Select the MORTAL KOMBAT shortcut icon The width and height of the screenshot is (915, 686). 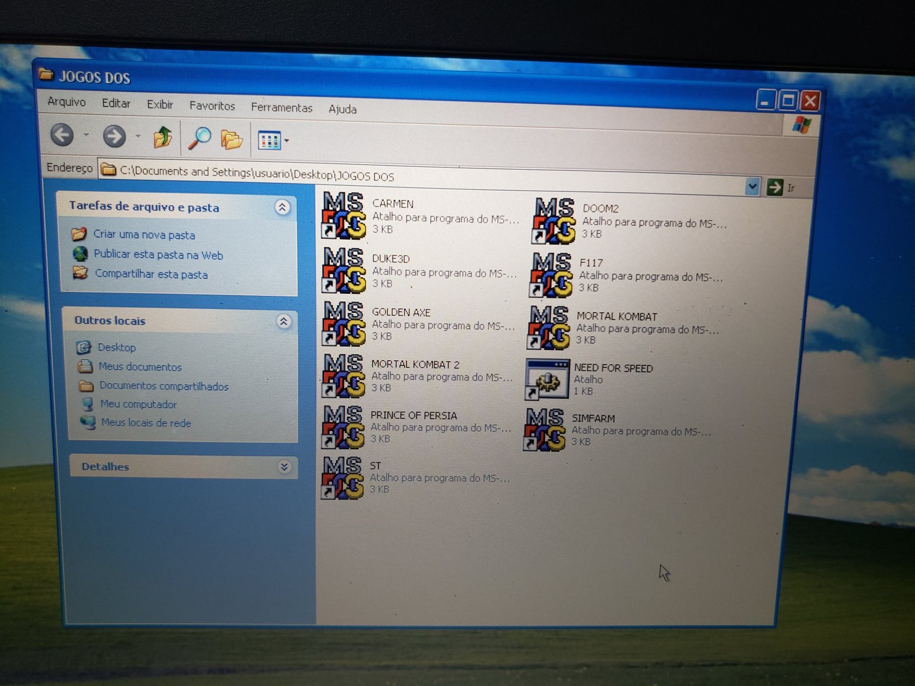pyautogui.click(x=548, y=328)
